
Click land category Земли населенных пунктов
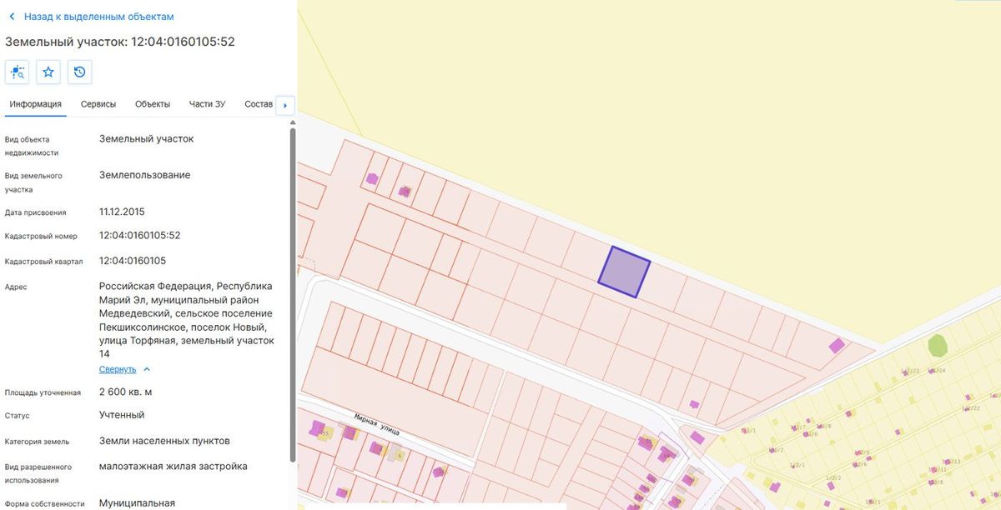pos(164,441)
